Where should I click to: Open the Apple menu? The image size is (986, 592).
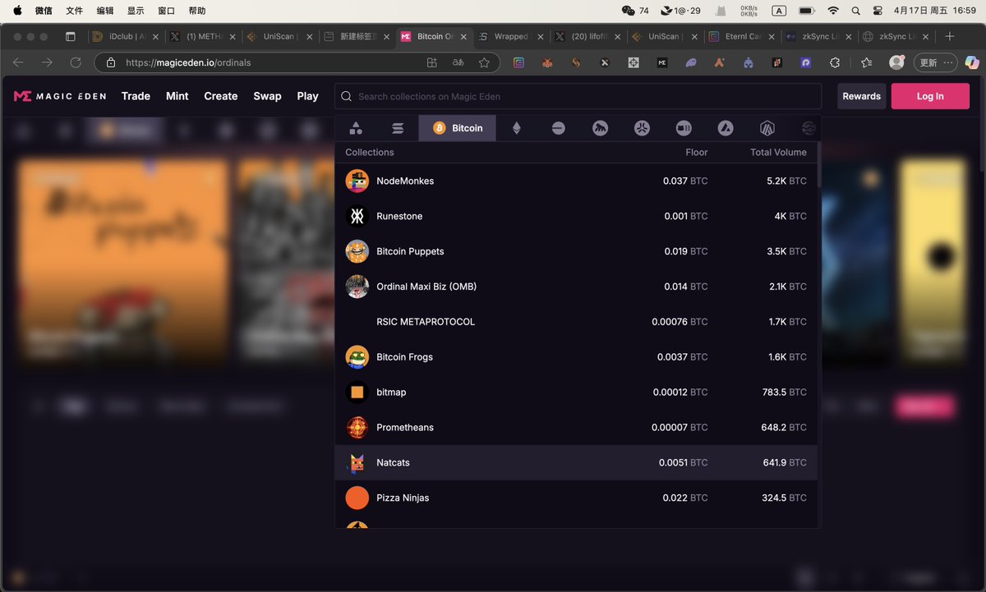(17, 11)
